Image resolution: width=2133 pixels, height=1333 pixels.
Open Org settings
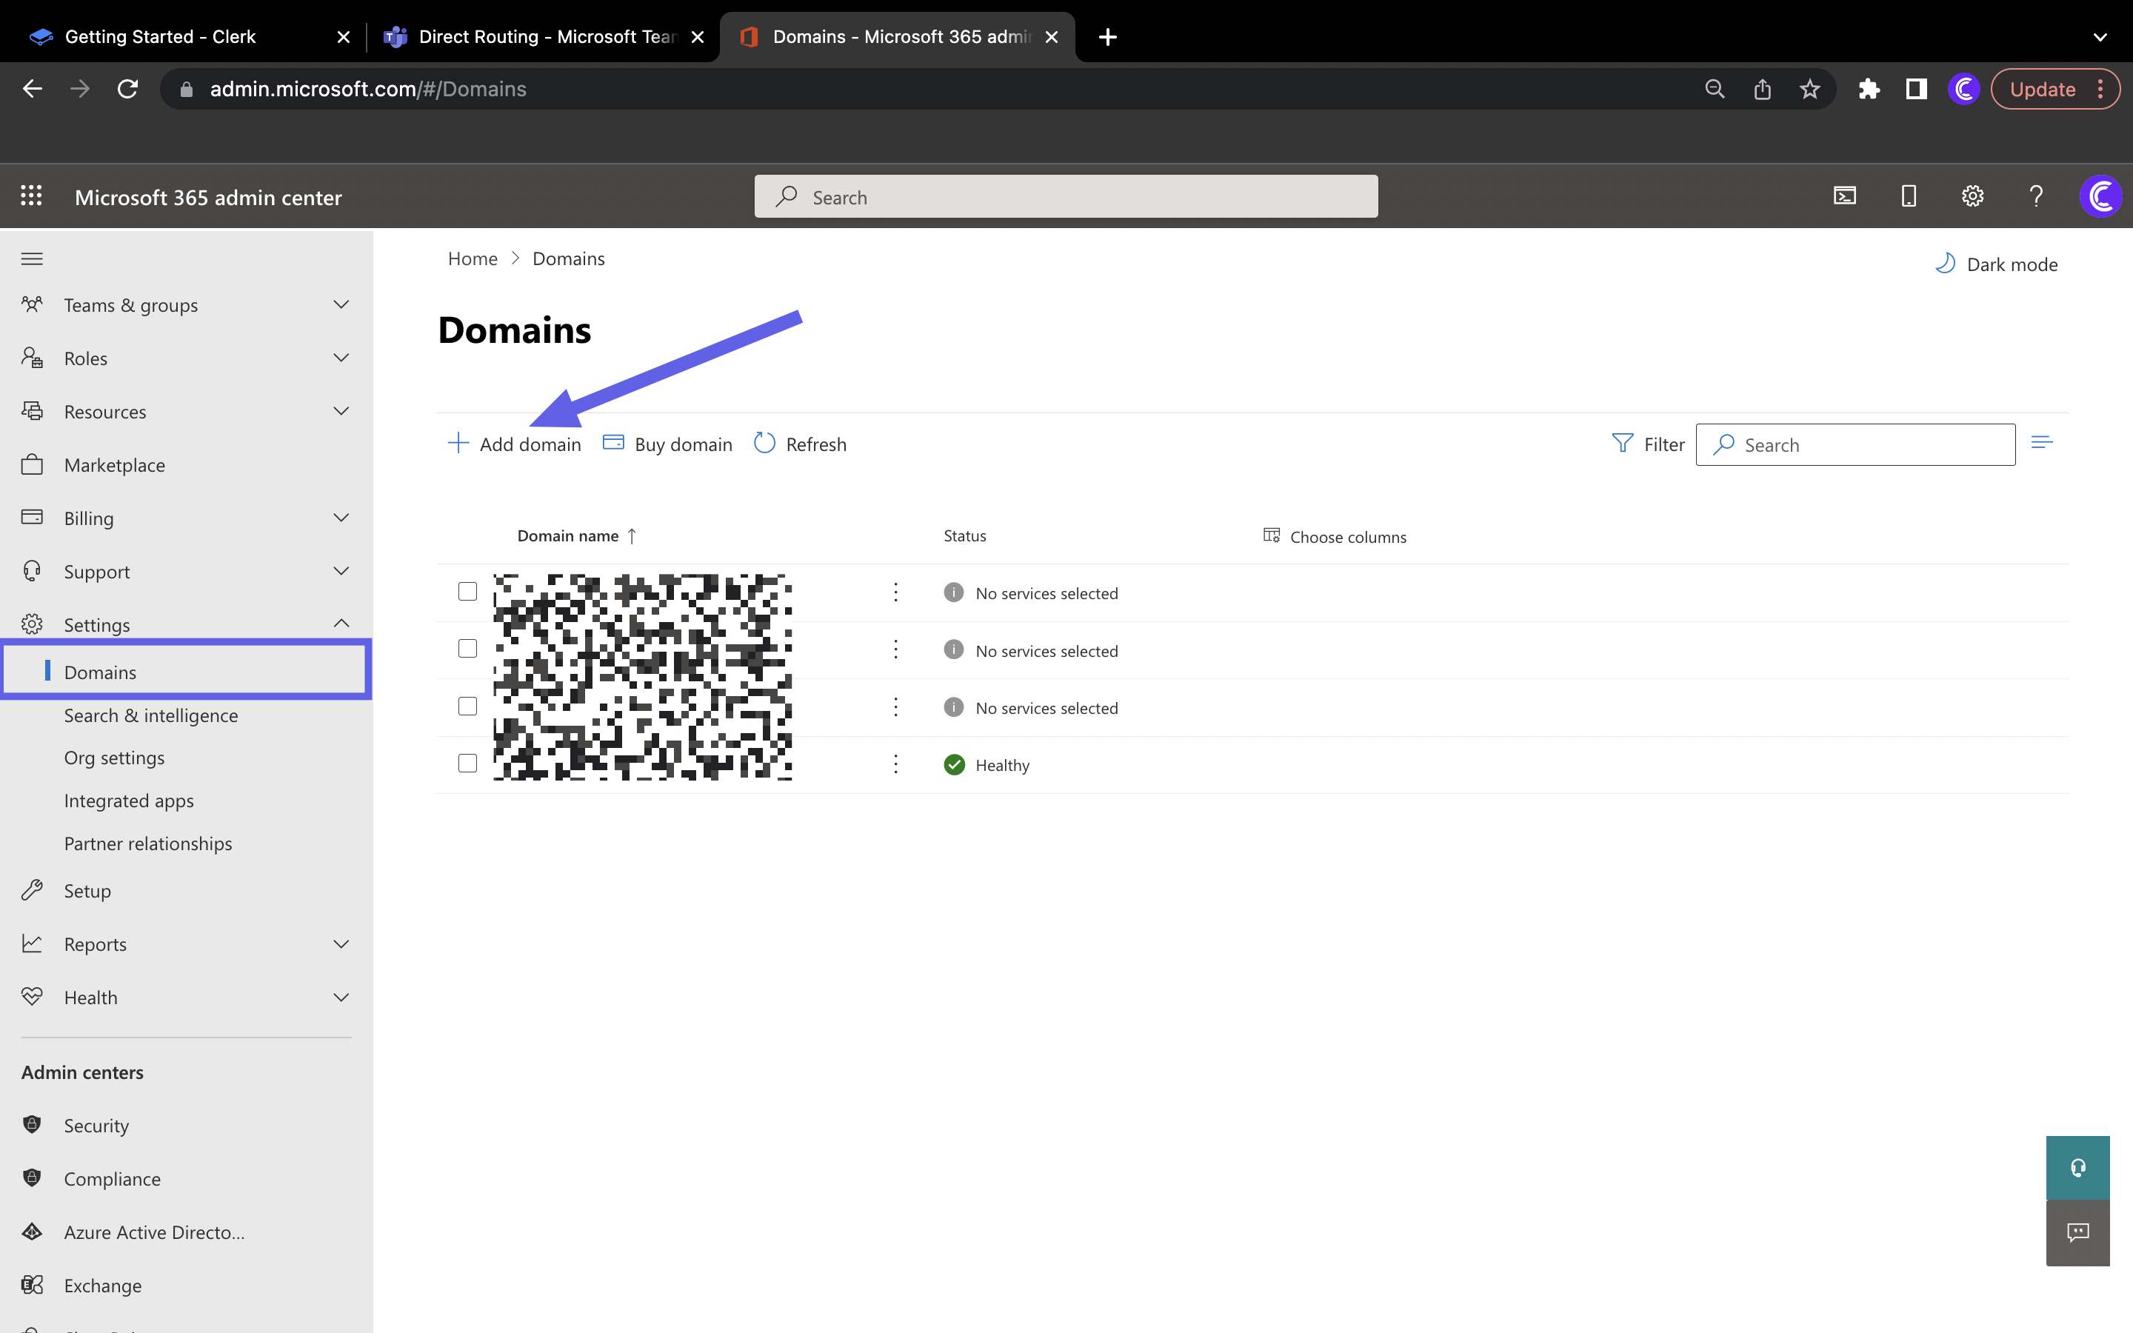click(115, 758)
